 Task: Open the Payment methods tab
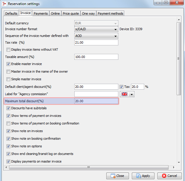tap(110, 13)
